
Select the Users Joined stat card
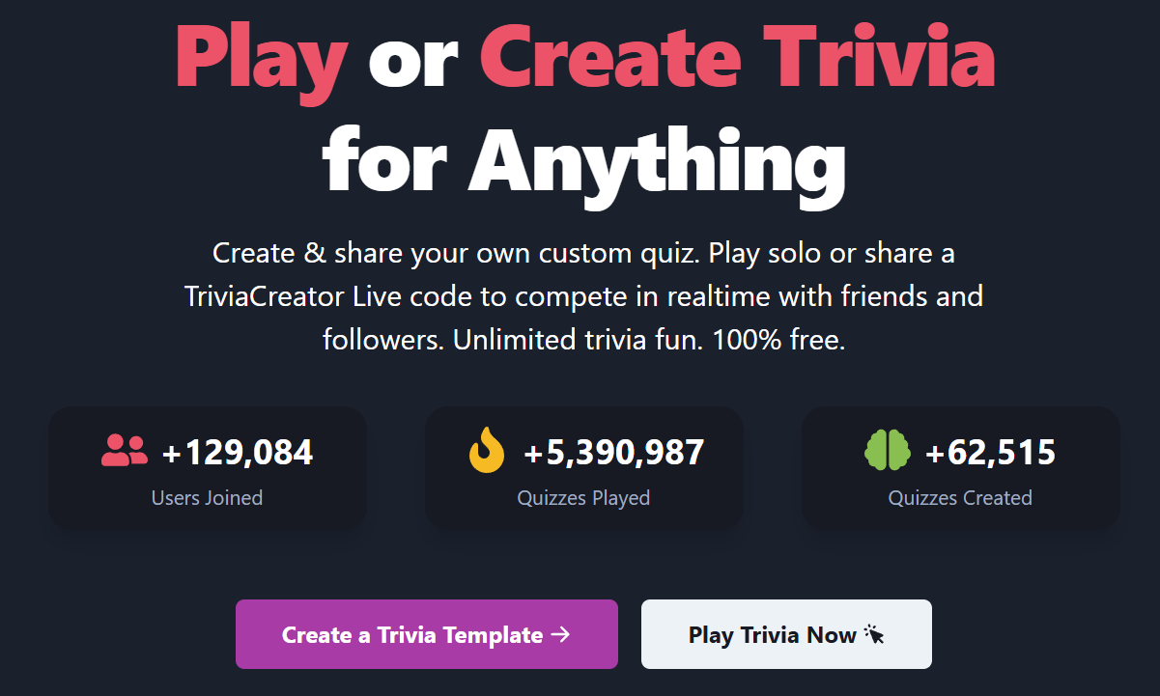(x=207, y=468)
